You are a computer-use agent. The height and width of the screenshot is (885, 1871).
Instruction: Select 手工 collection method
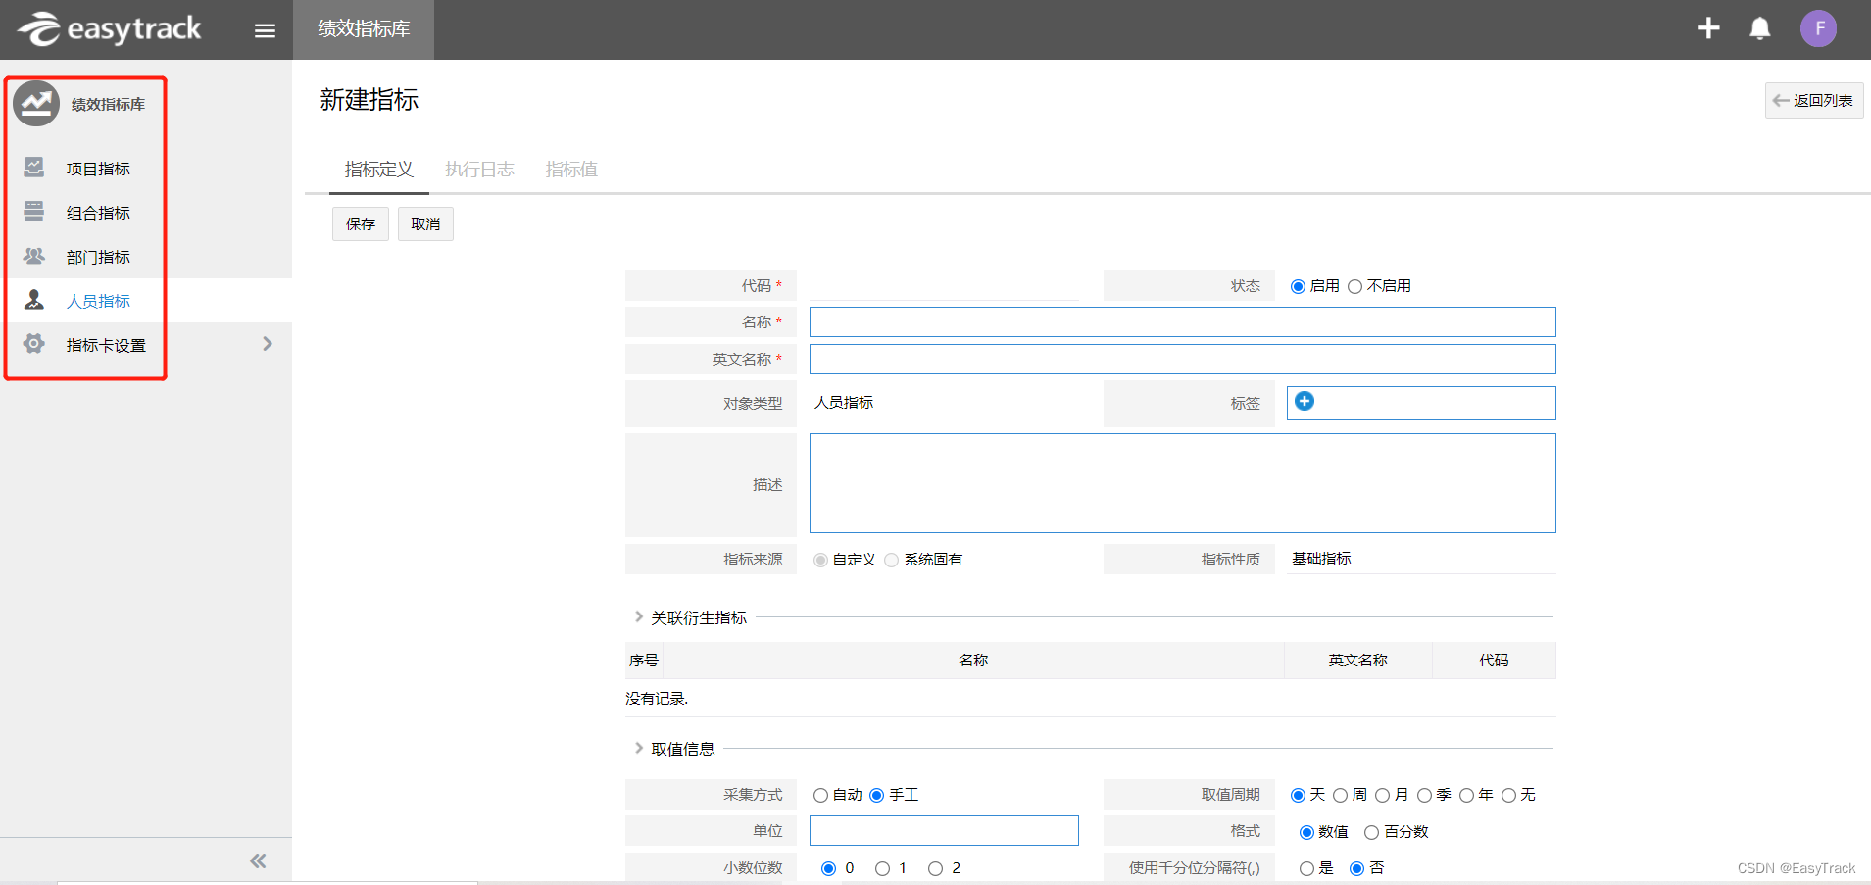point(876,795)
